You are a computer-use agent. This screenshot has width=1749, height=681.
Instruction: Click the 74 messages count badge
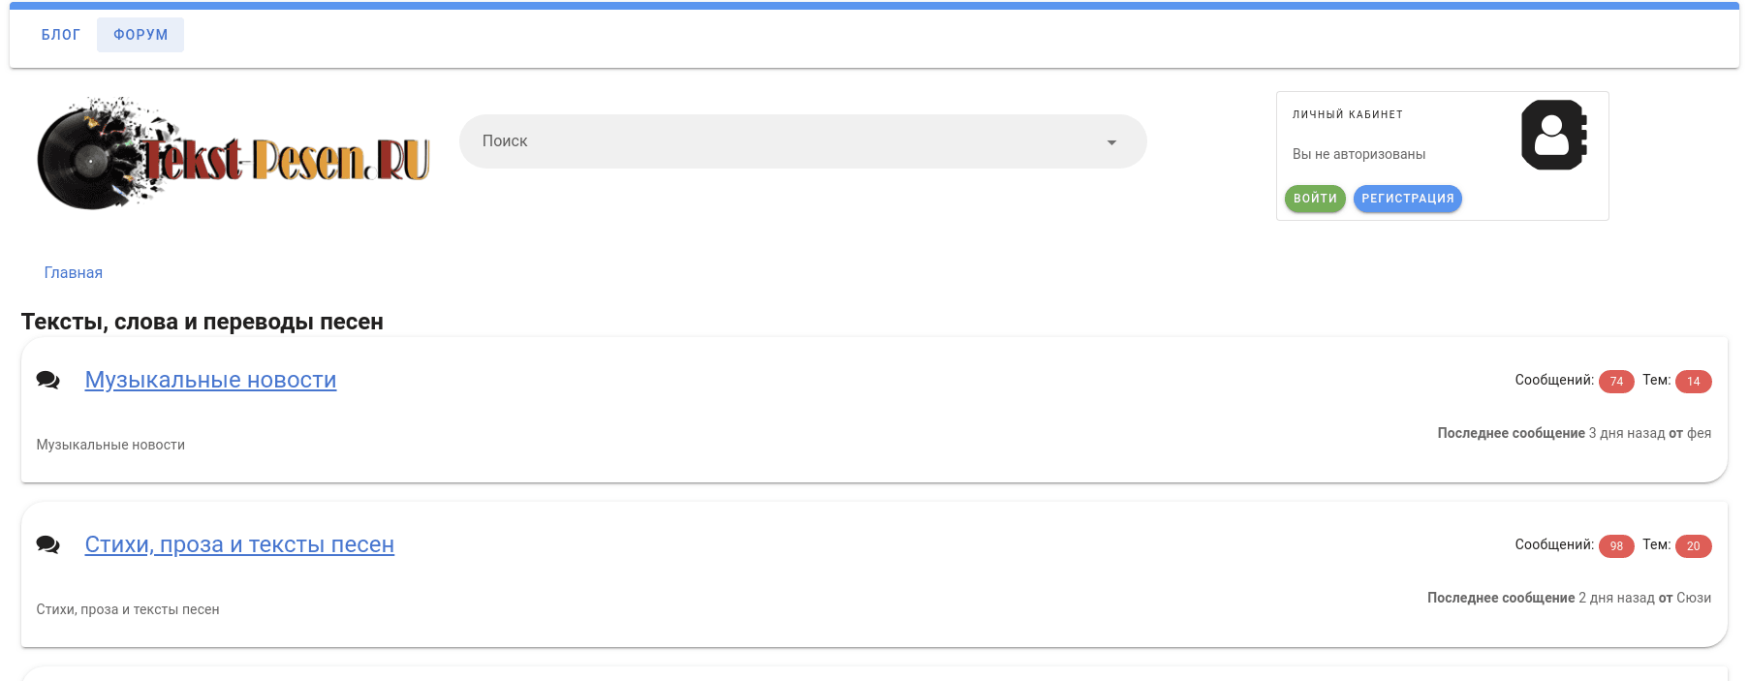point(1616,382)
